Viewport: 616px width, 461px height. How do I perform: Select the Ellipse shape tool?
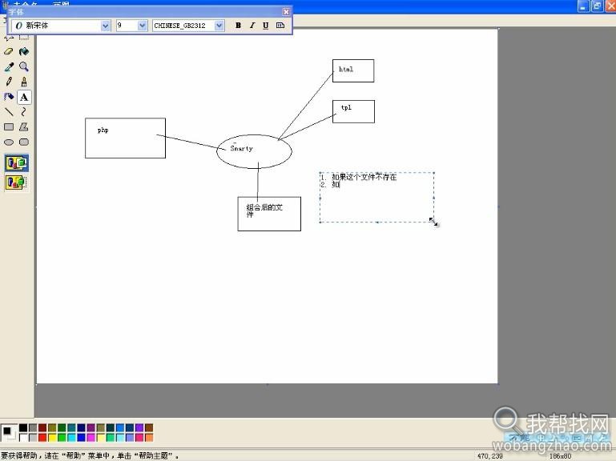point(9,142)
